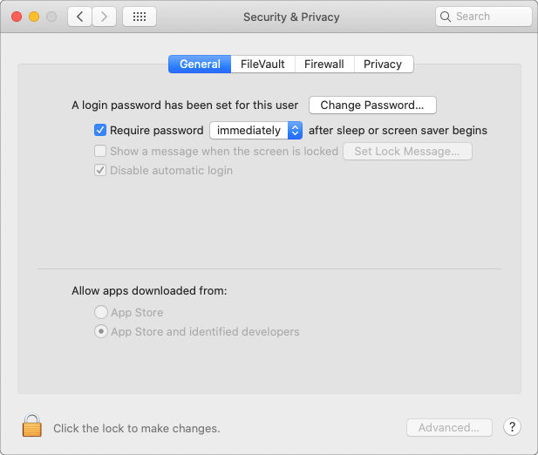Switch to the FileVault tab

262,65
